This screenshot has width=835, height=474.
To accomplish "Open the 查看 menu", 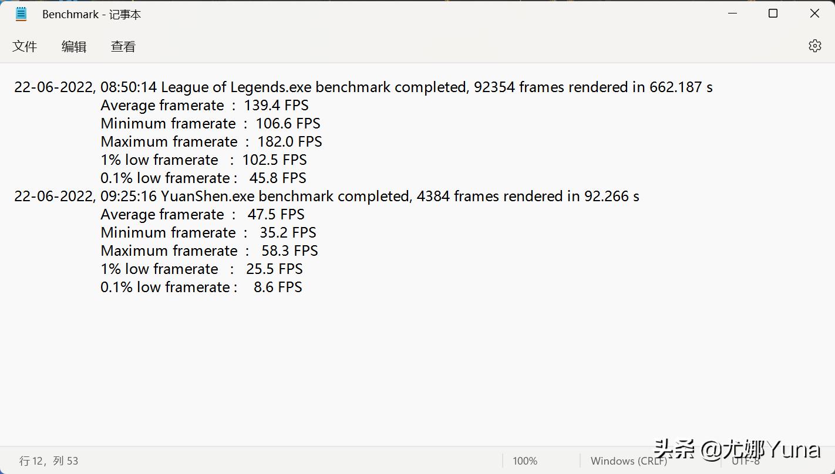I will click(x=123, y=47).
